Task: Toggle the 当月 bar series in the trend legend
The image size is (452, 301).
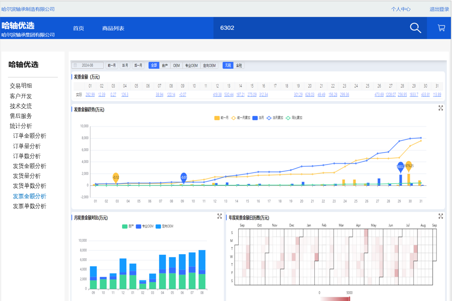Action: pos(258,118)
